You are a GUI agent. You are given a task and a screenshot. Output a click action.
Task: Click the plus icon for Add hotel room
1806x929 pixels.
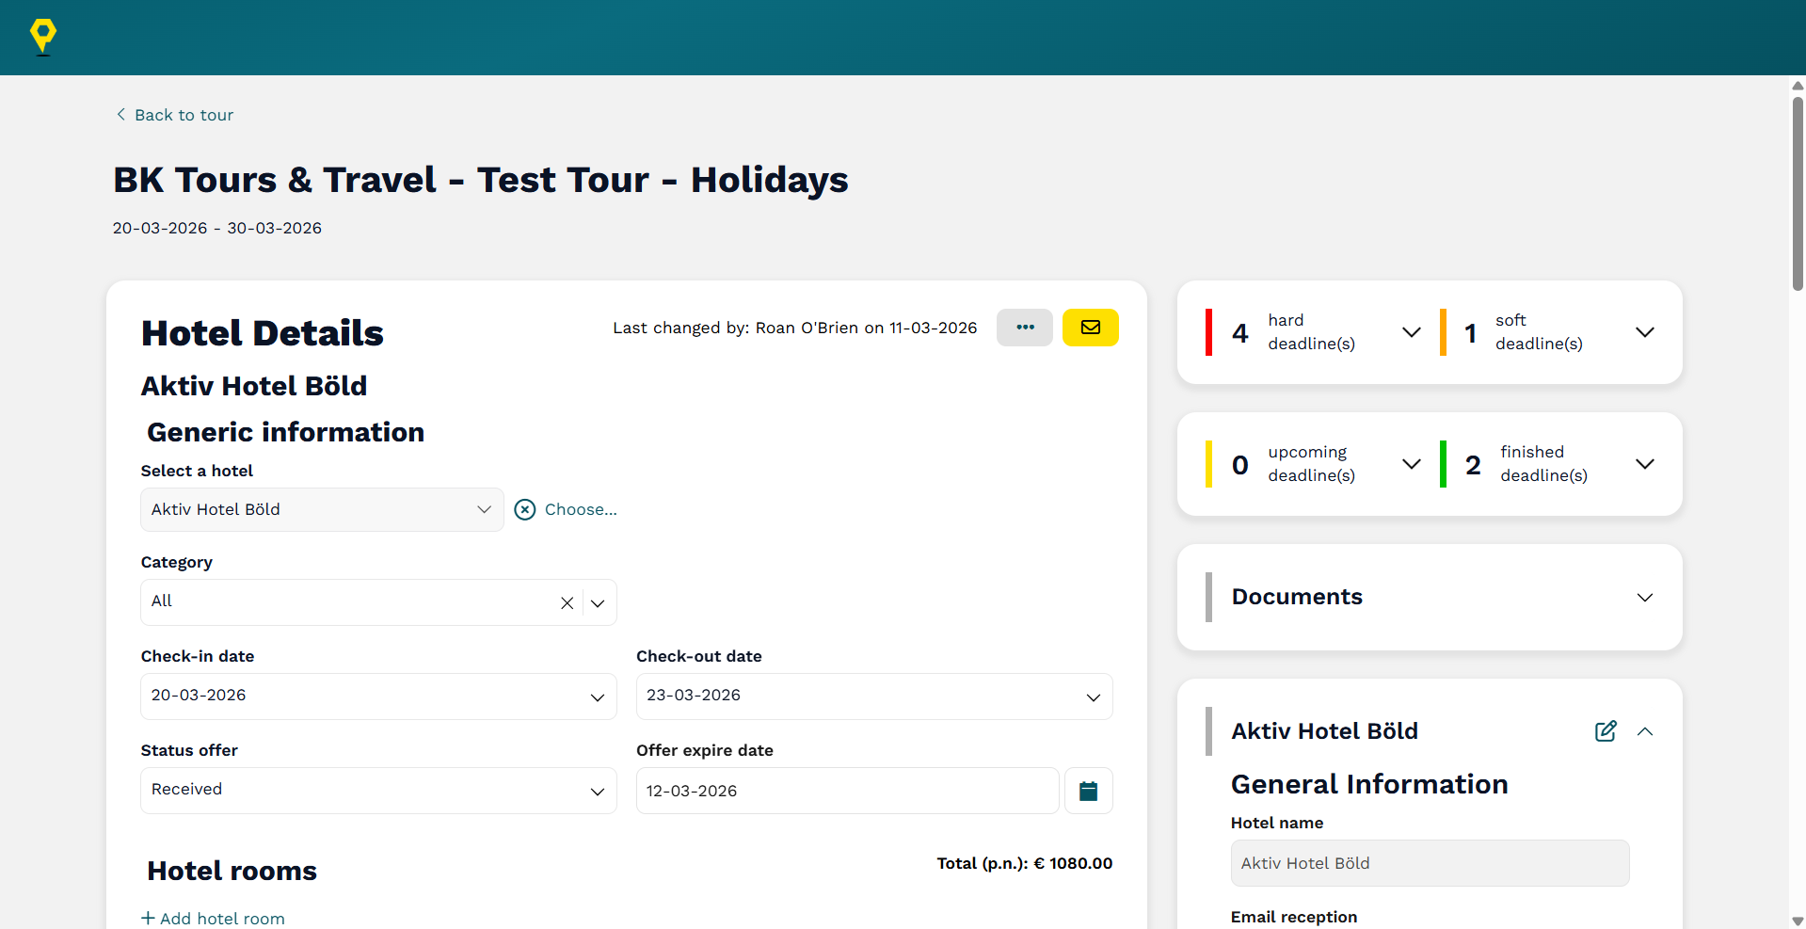tap(148, 918)
